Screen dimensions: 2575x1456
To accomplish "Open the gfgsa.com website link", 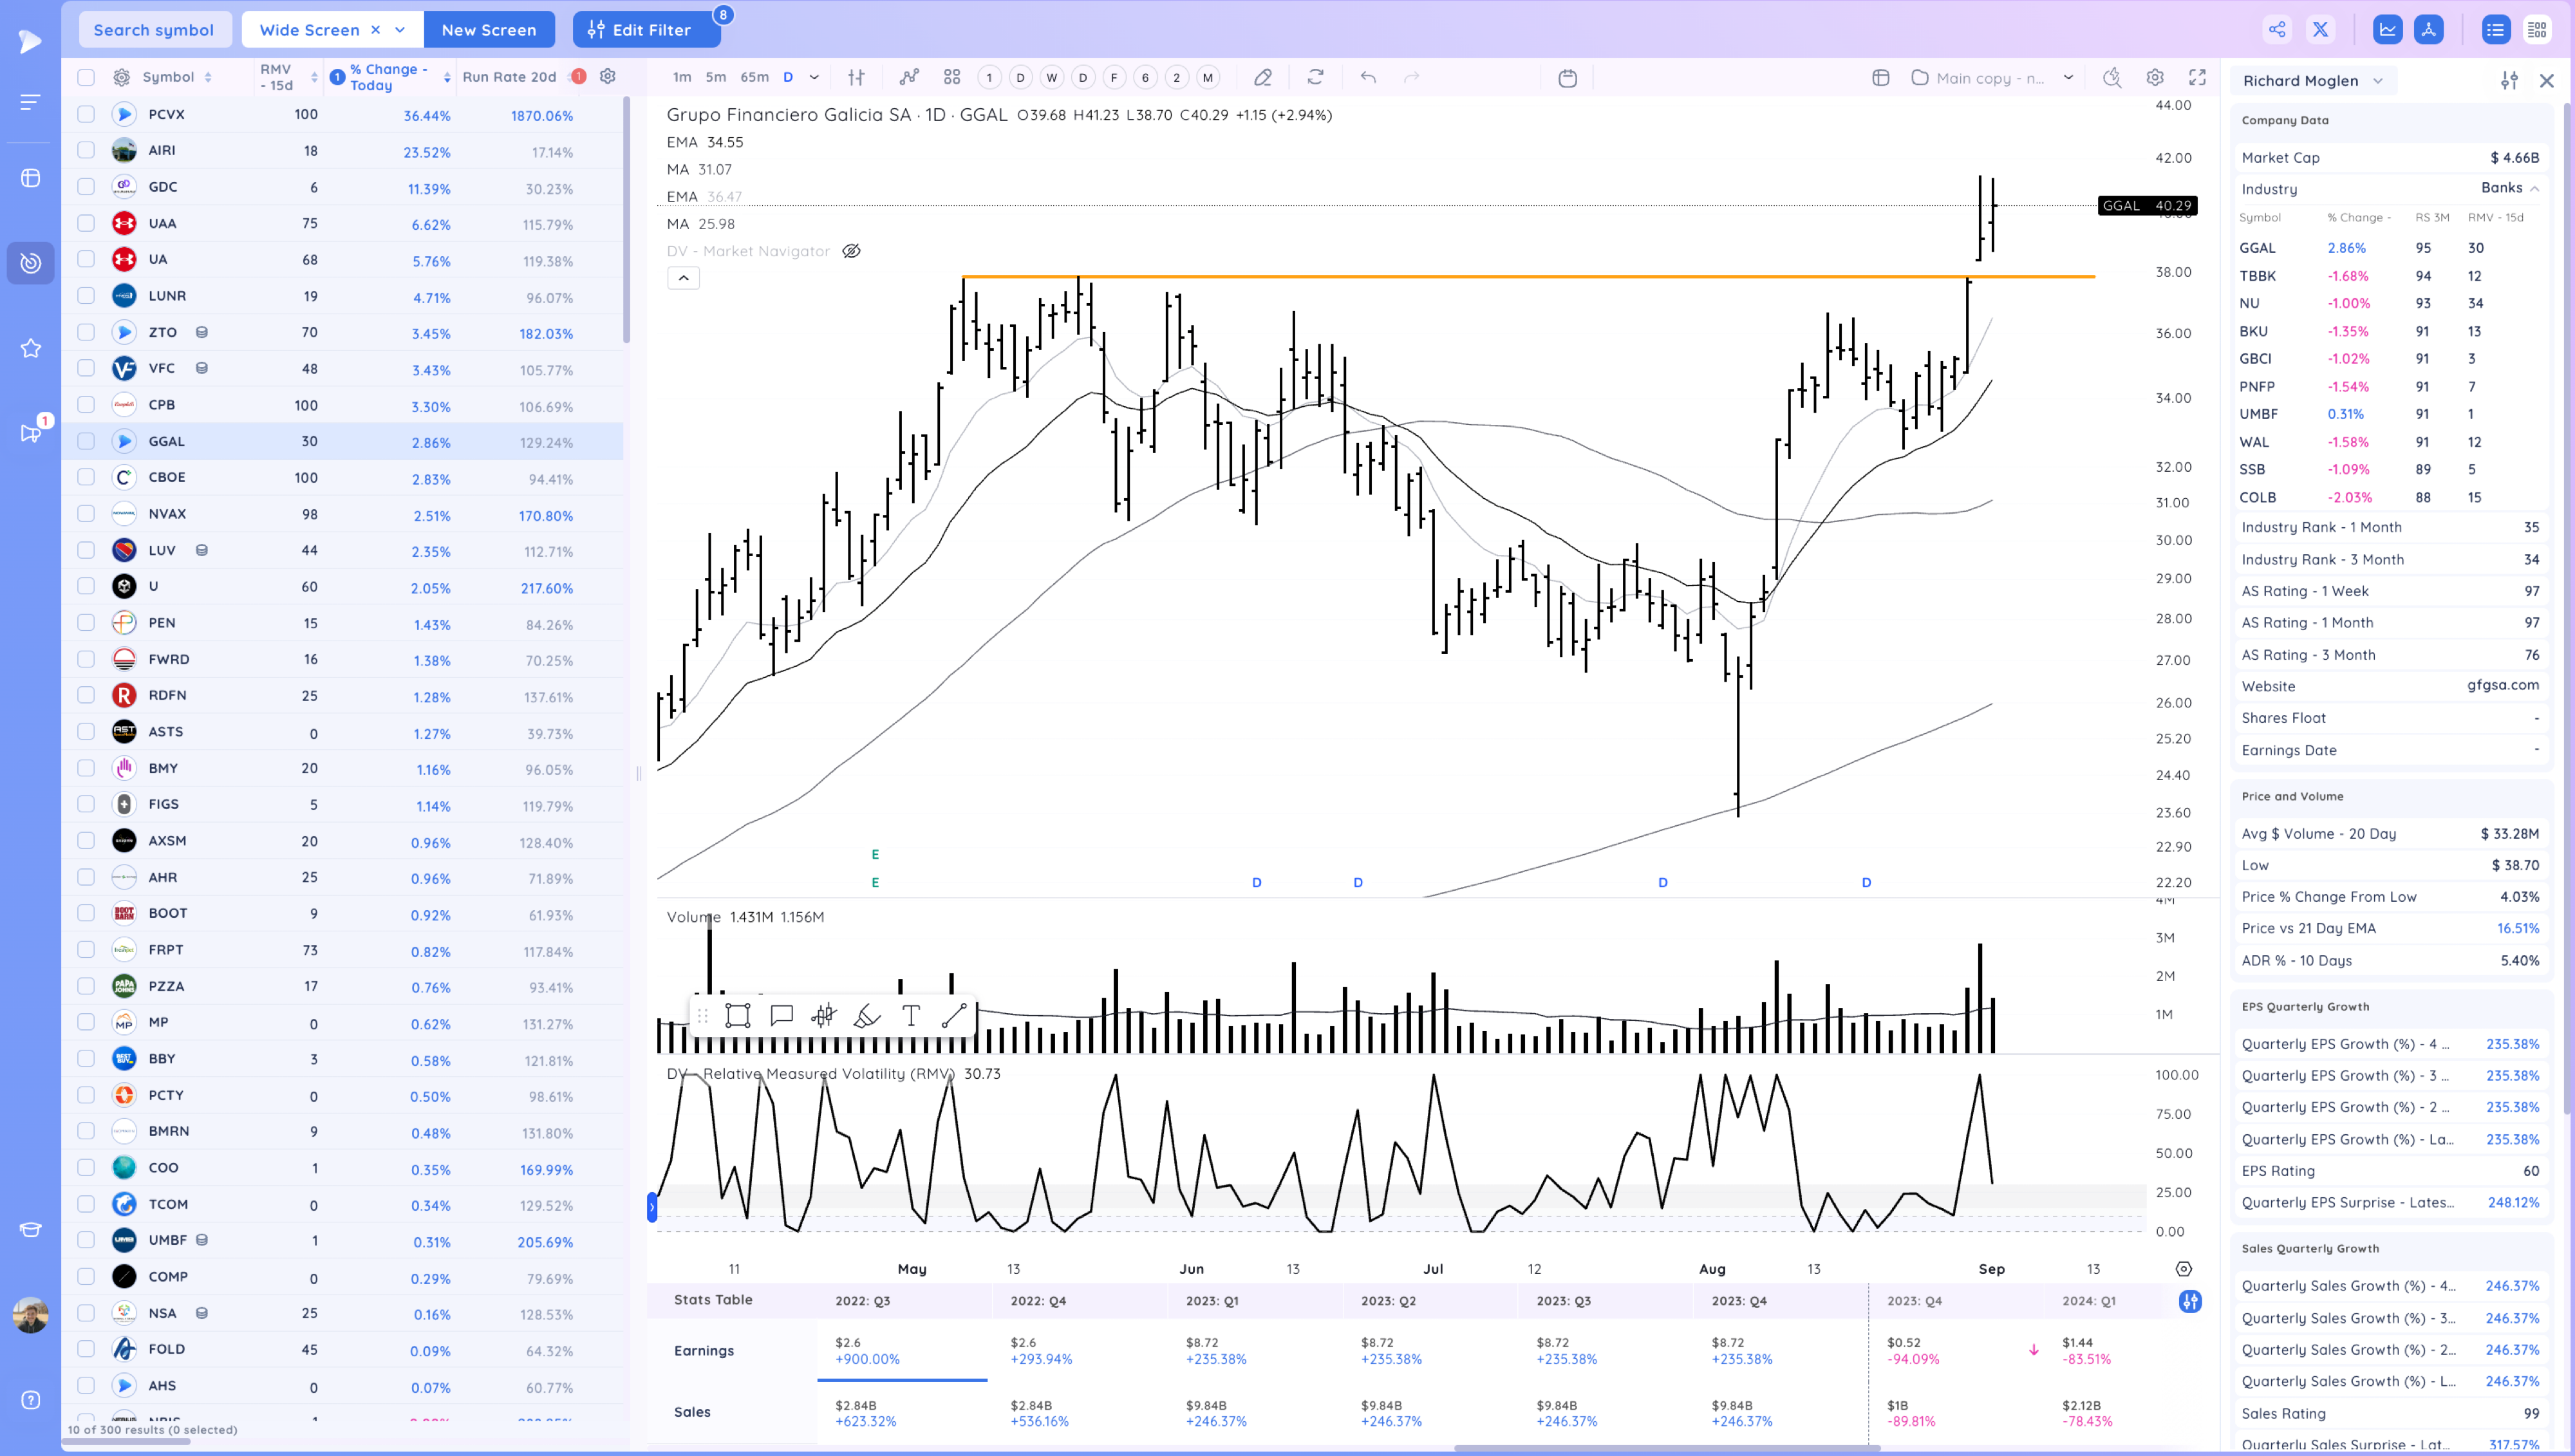I will click(x=2502, y=685).
